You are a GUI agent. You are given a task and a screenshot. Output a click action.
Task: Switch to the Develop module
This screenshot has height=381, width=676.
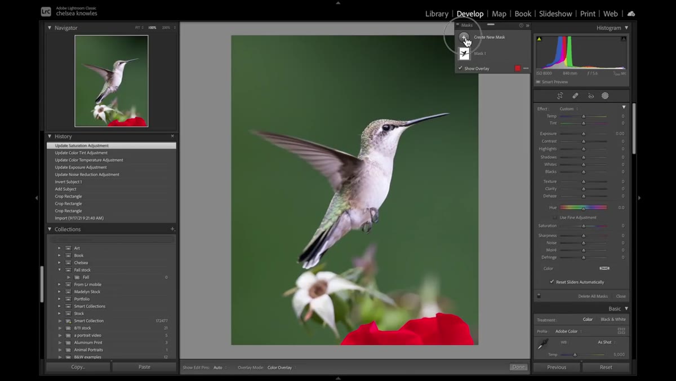pyautogui.click(x=470, y=14)
